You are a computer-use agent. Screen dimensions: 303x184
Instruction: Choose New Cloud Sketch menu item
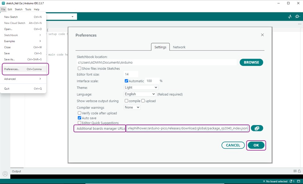pyautogui.click(x=23, y=23)
